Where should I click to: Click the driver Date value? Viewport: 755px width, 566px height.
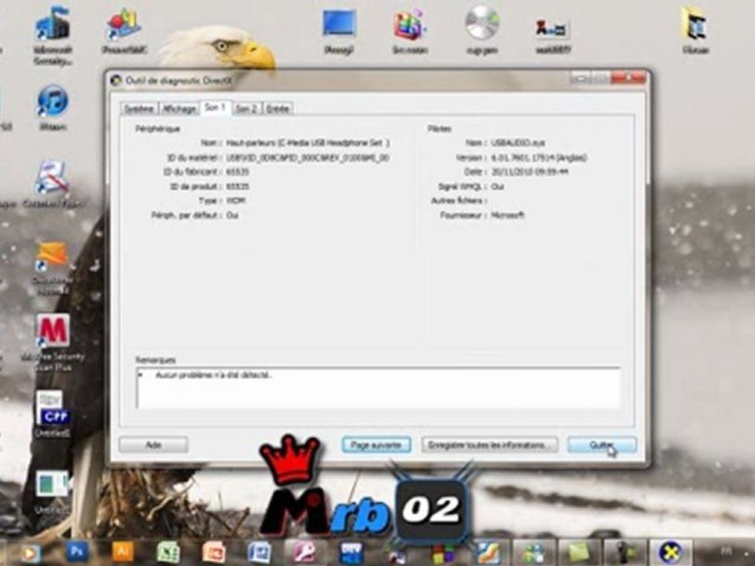click(529, 172)
